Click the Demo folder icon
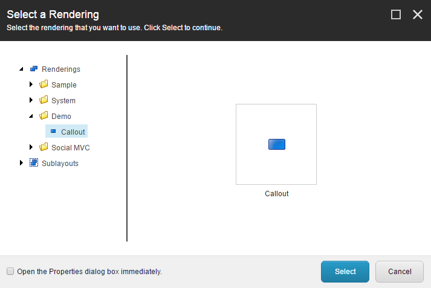This screenshot has height=288, width=431. (44, 116)
